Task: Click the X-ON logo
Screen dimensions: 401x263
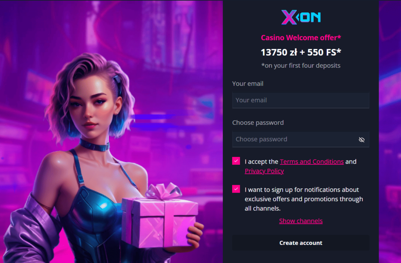Action: click(x=301, y=17)
